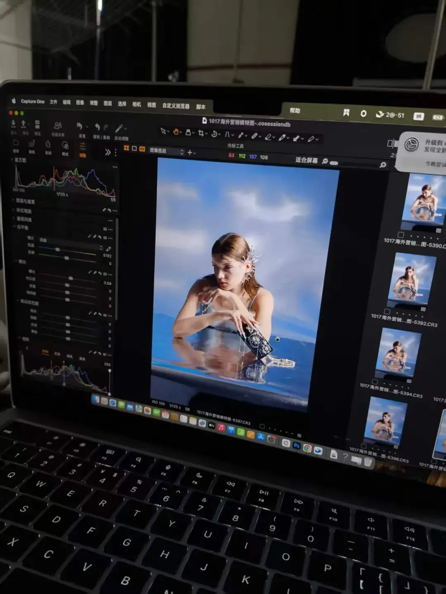This screenshot has width=446, height=594.
Task: Open the Capture camera tool tab
Action: [32, 144]
